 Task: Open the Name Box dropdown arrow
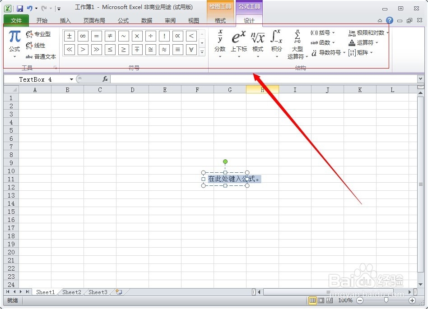point(71,79)
